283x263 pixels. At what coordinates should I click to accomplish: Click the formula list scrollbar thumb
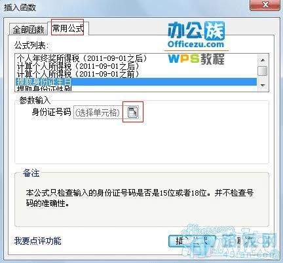263,71
